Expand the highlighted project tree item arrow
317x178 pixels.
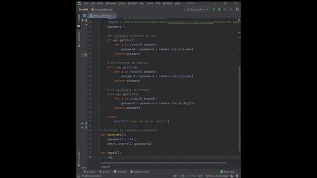coord(86,54)
